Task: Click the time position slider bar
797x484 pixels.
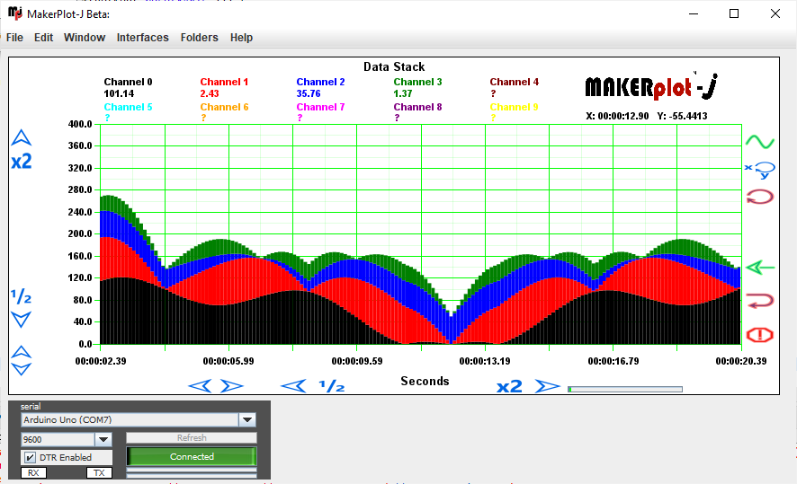Action: pos(625,389)
